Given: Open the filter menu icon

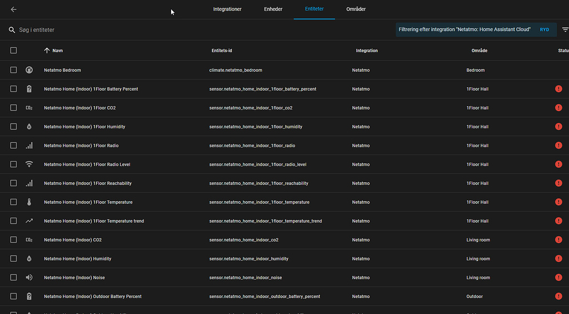Looking at the screenshot, I should [x=565, y=30].
